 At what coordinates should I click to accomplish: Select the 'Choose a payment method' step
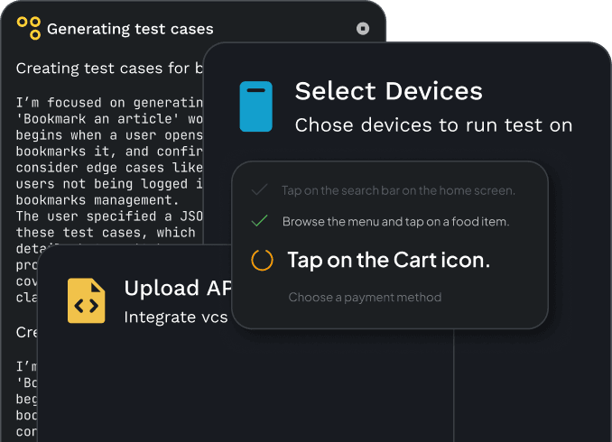(365, 297)
